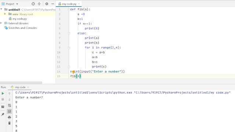The width and height of the screenshot is (235, 132).
Task: Fold the else block at line 6
Action: coord(69,33)
